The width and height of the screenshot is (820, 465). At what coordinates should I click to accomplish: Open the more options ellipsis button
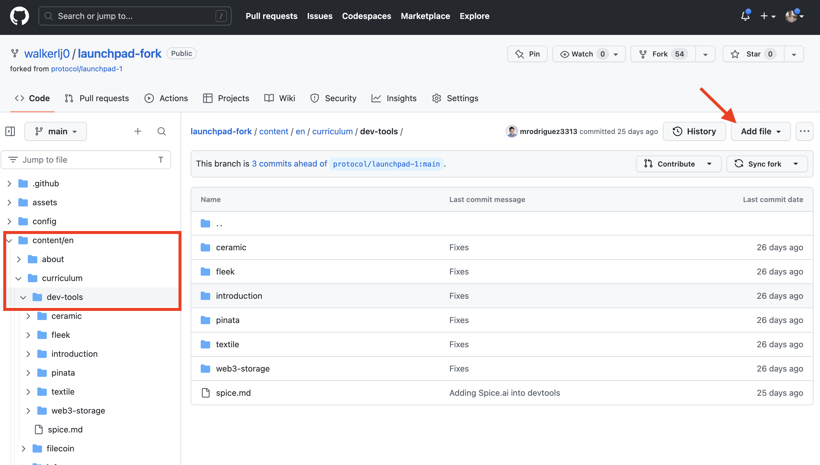pyautogui.click(x=804, y=131)
